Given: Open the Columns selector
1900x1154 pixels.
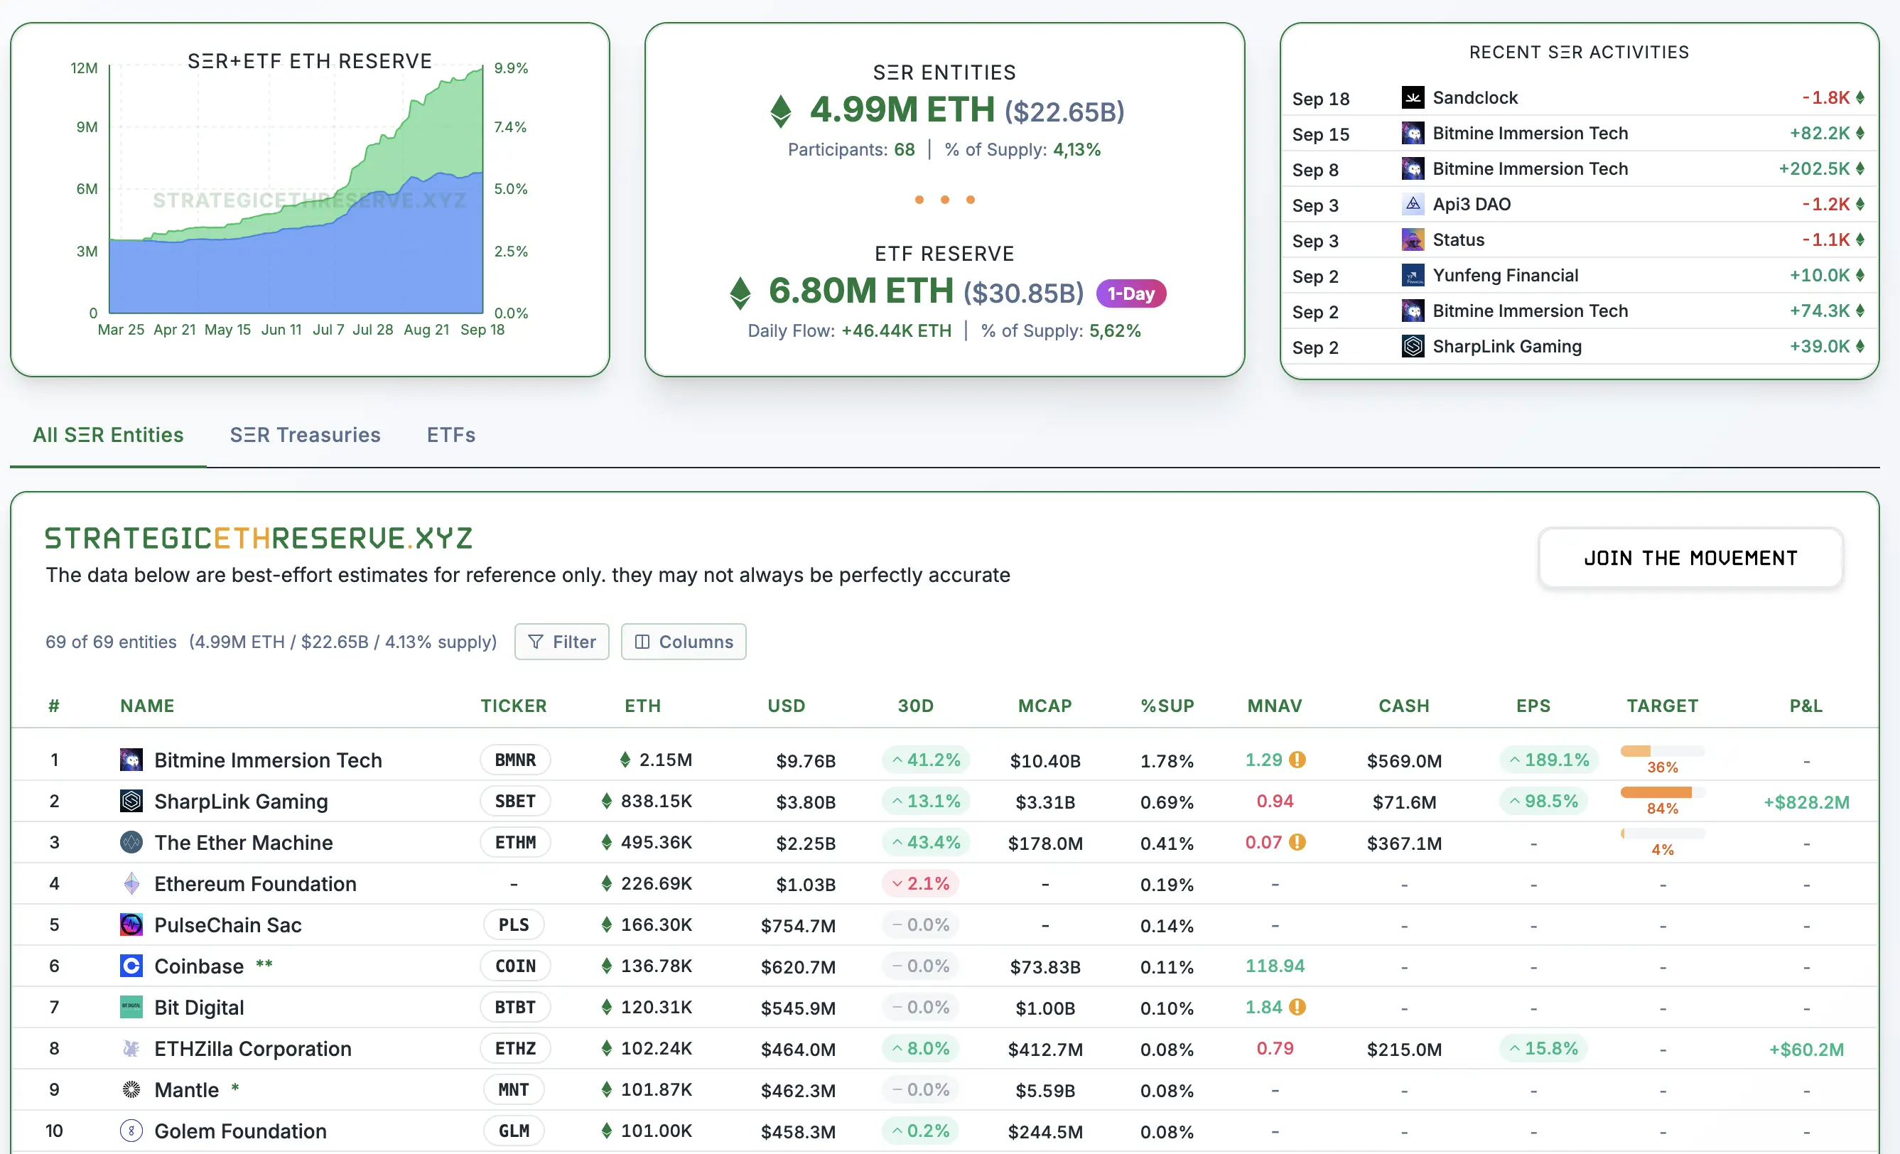Looking at the screenshot, I should click(684, 641).
